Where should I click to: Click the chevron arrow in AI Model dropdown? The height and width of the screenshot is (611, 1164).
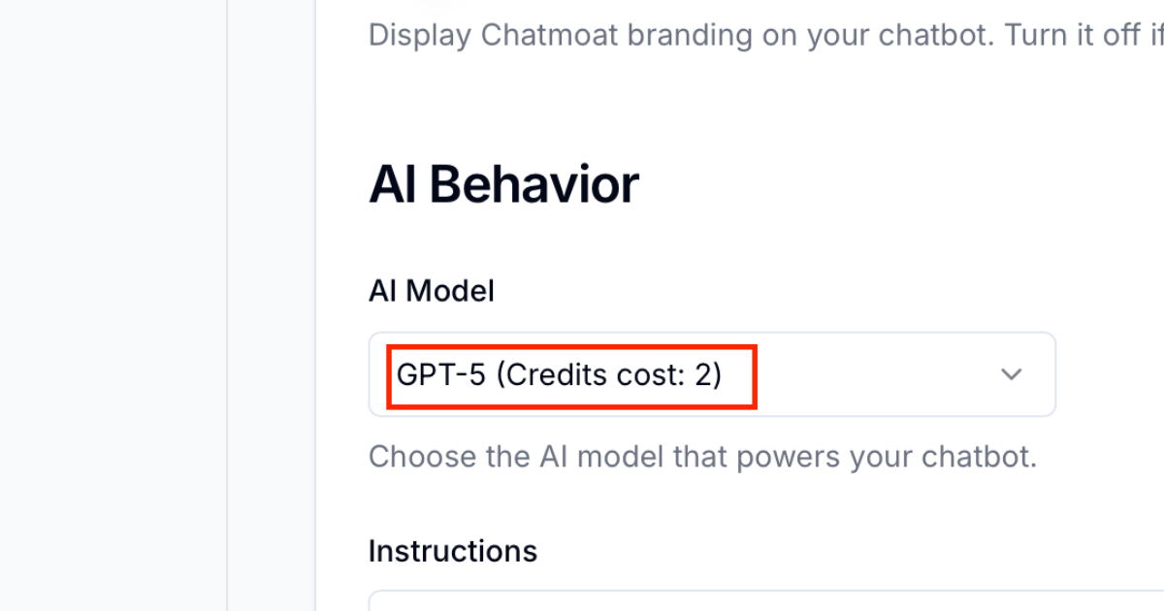click(x=1012, y=374)
